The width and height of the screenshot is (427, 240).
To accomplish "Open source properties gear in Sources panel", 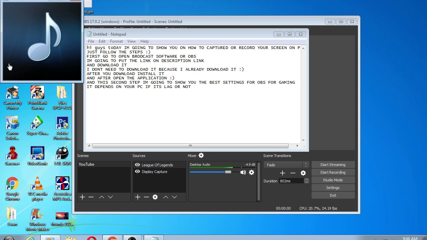I will click(x=155, y=197).
